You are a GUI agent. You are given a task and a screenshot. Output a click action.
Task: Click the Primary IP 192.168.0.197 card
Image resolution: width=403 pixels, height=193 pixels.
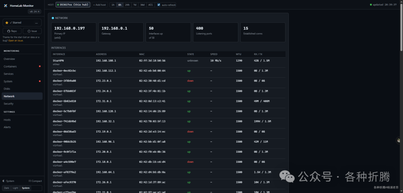pyautogui.click(x=74, y=32)
